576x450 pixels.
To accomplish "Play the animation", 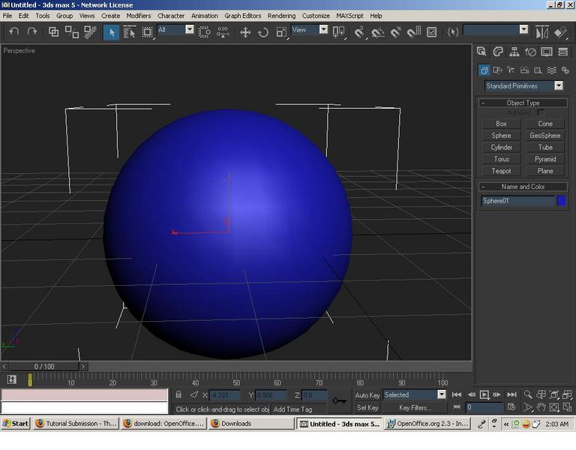I will (484, 394).
